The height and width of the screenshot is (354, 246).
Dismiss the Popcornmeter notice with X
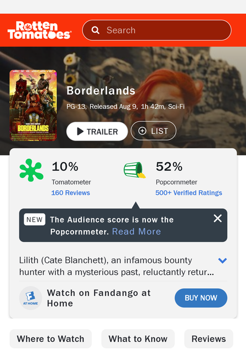coord(218,218)
